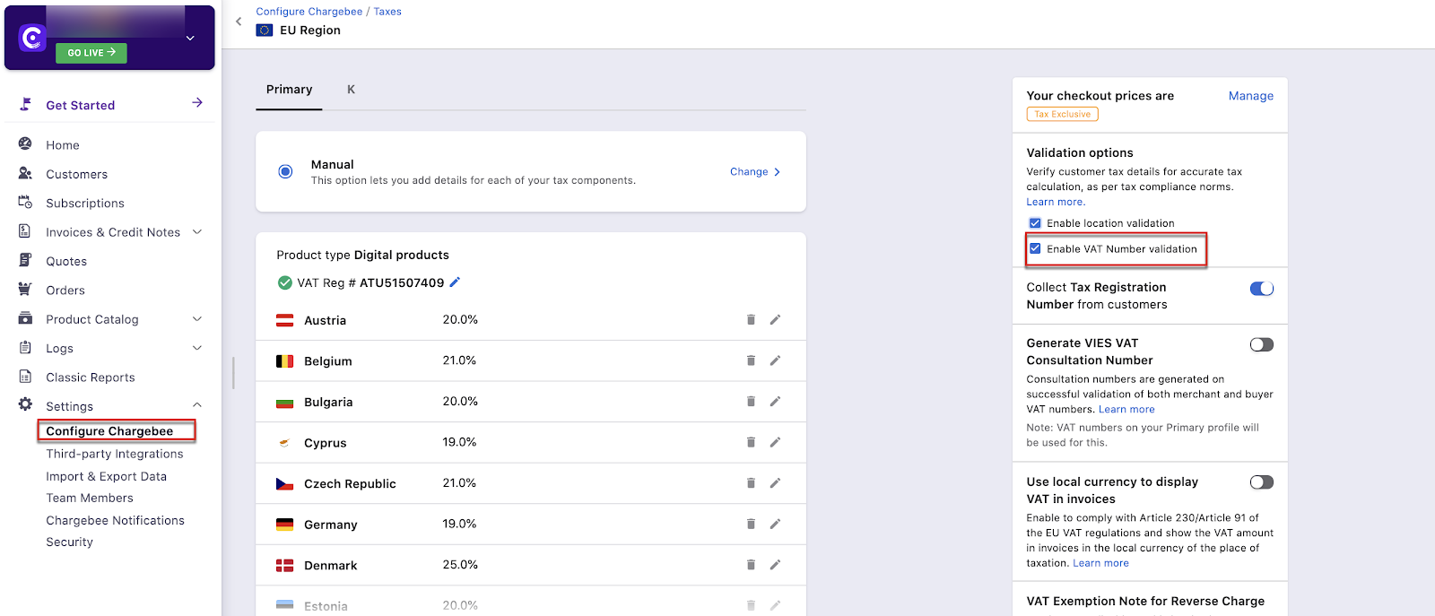Disable Collect Tax Registration Number toggle
Image resolution: width=1435 pixels, height=616 pixels.
(x=1261, y=289)
